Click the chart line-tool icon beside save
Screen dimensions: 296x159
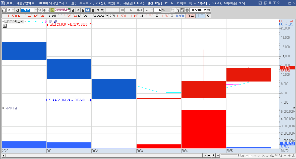pyautogui.click(x=177, y=10)
